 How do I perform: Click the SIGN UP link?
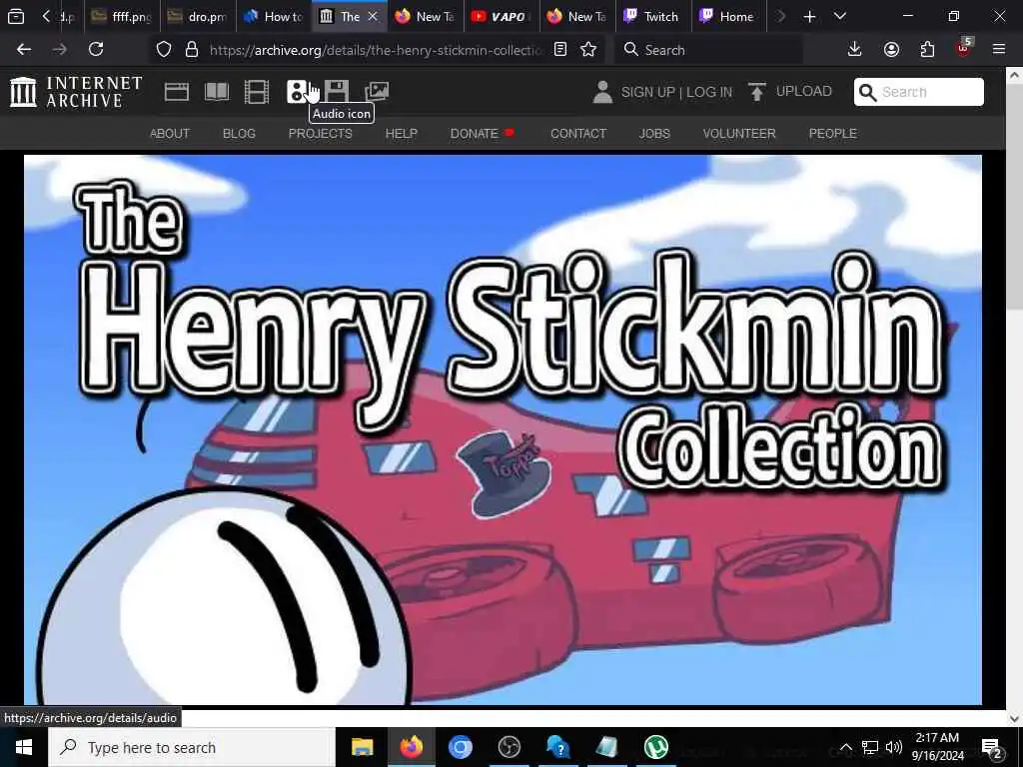point(647,92)
